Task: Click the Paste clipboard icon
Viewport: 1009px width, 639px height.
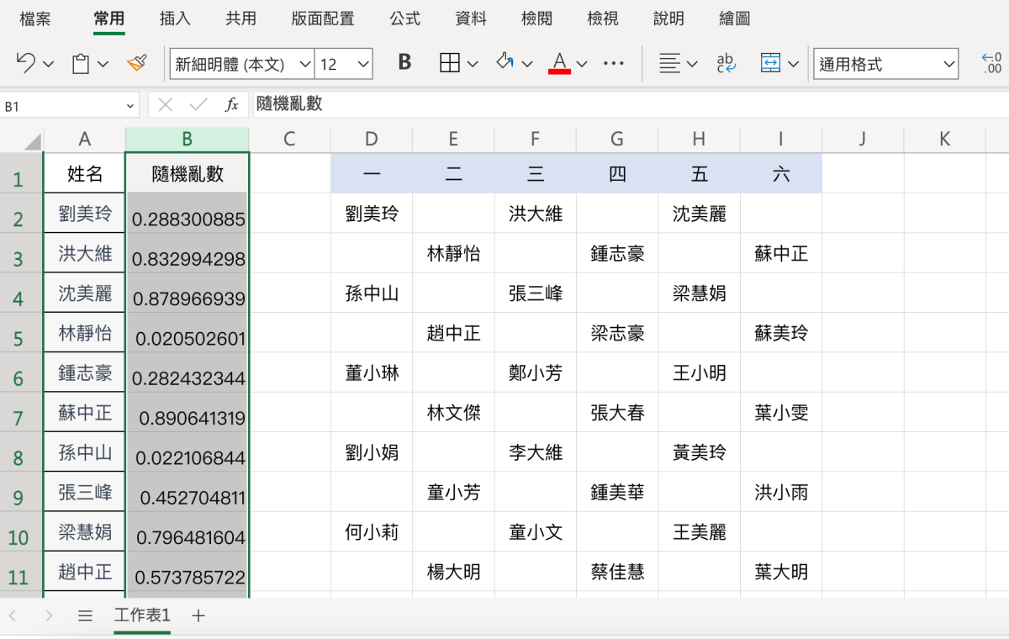Action: click(x=81, y=64)
